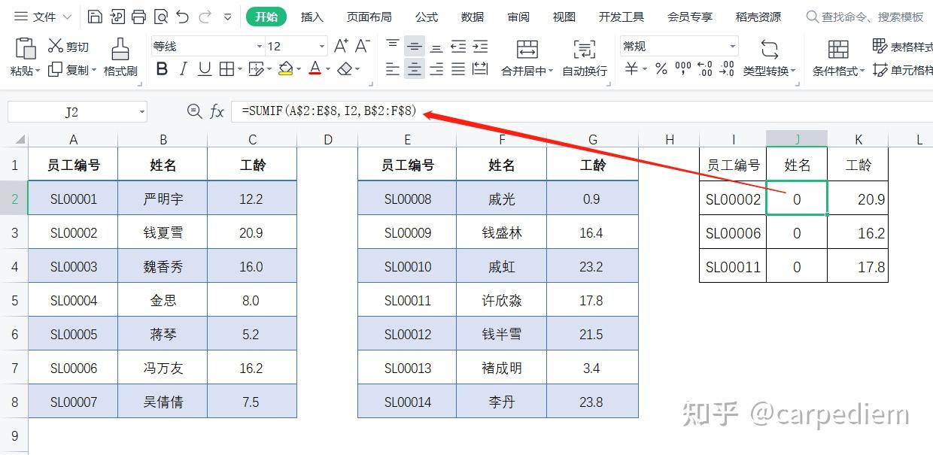
Task: Click the Type Conversion (类型转换) icon
Action: click(770, 50)
